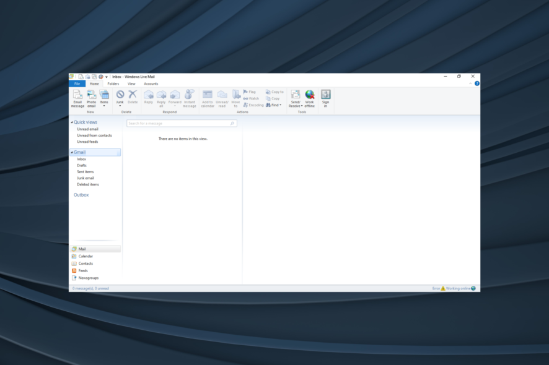
Task: Select Unread email quick view
Action: (87, 129)
